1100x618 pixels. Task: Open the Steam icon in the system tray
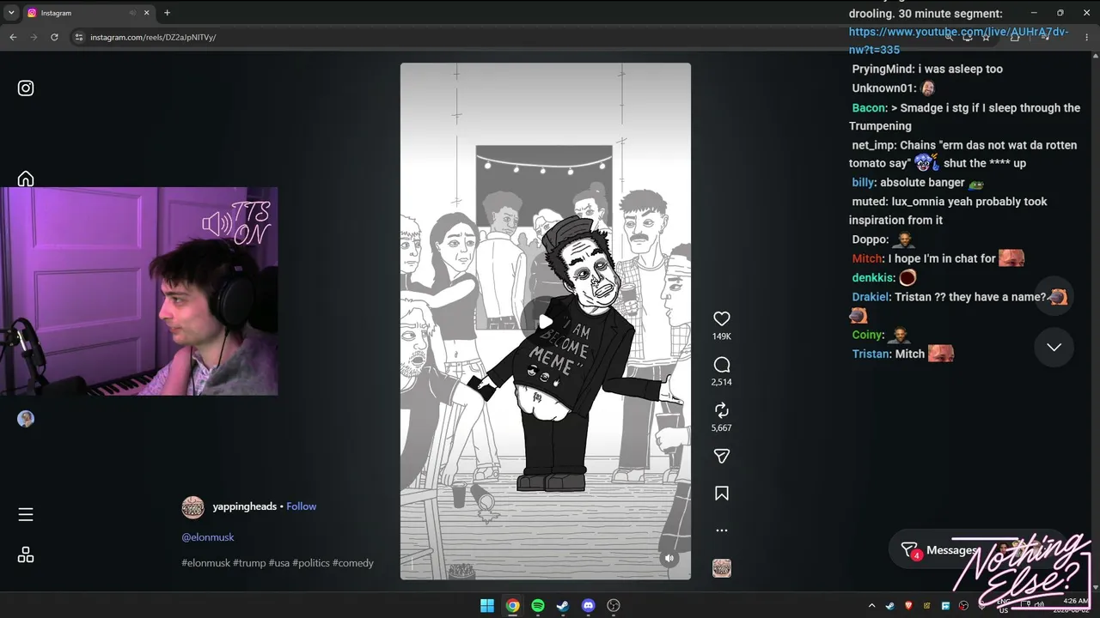pyautogui.click(x=890, y=606)
